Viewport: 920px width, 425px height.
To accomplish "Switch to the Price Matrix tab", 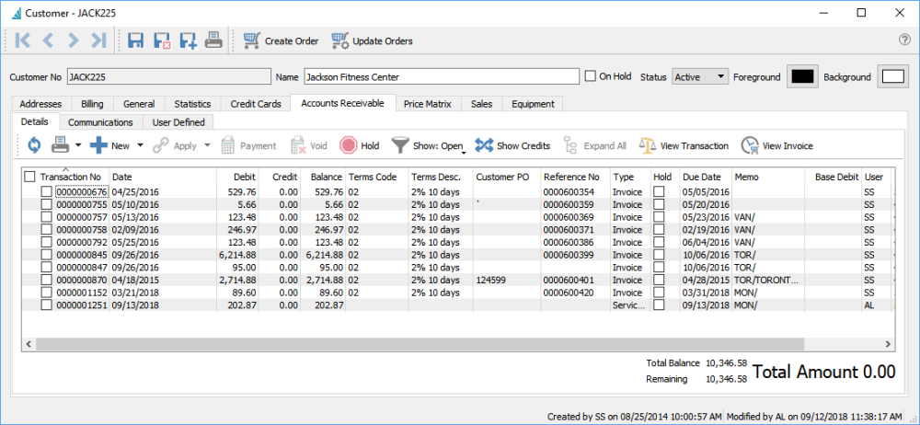I will pos(429,104).
